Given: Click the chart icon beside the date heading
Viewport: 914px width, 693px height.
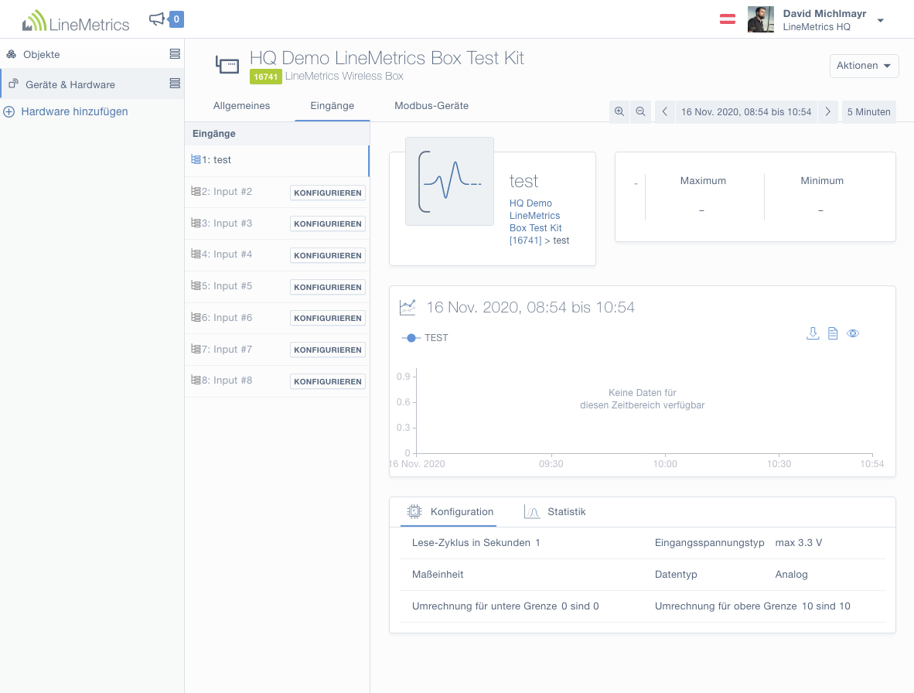Looking at the screenshot, I should tap(408, 307).
